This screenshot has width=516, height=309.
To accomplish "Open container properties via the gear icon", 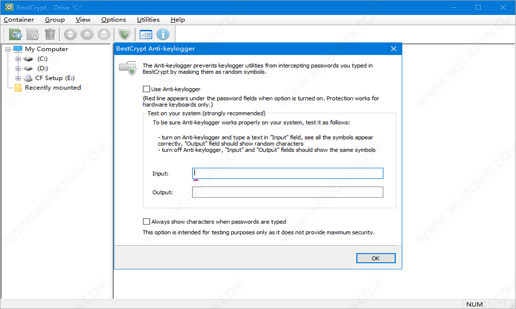I will coord(33,34).
